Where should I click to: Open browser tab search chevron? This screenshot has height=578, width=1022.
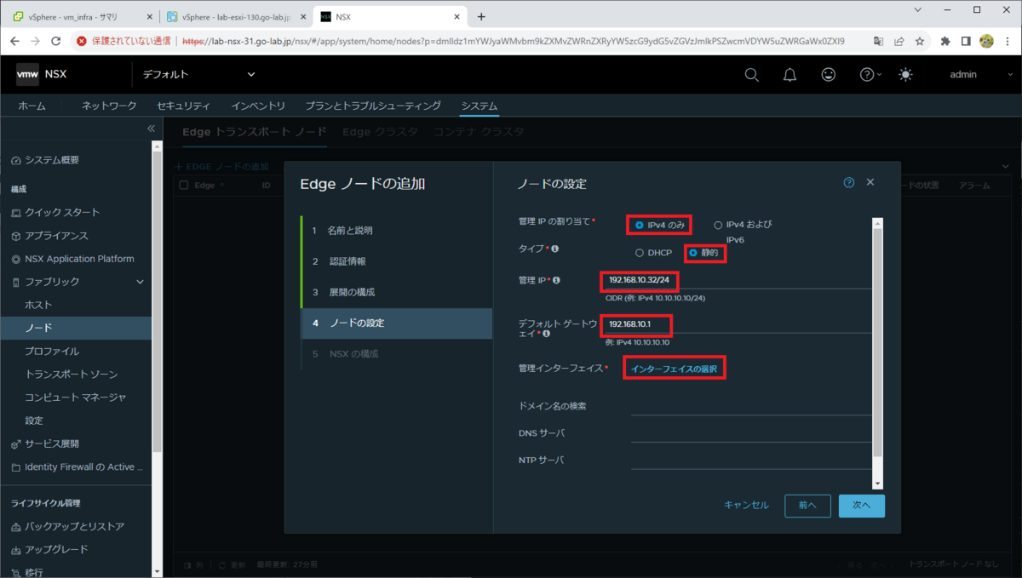[917, 9]
